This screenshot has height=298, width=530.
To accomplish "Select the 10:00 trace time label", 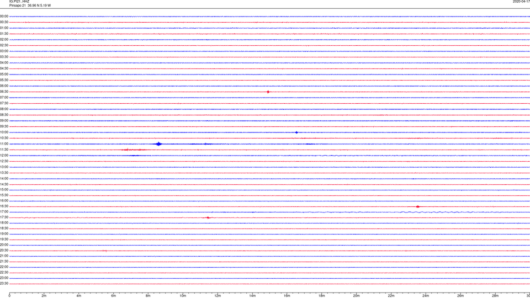I will [4, 132].
